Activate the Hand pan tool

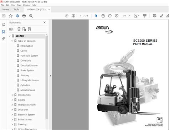[x=103, y=16]
